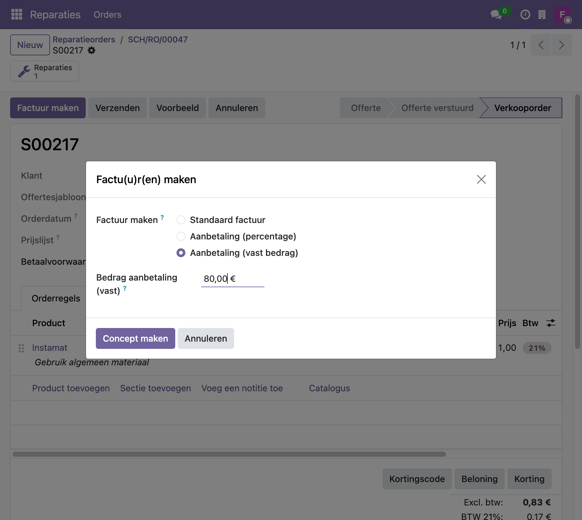Select Standaard factuur radio option
The height and width of the screenshot is (520, 582).
tap(181, 220)
